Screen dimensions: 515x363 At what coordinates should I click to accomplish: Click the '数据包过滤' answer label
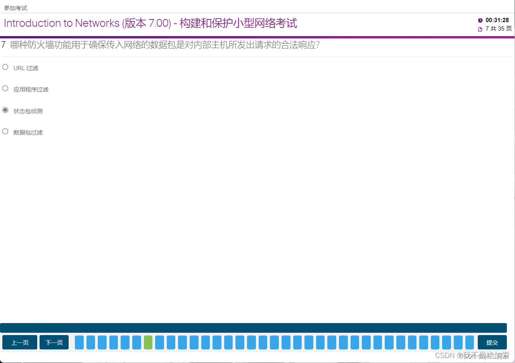click(x=28, y=133)
